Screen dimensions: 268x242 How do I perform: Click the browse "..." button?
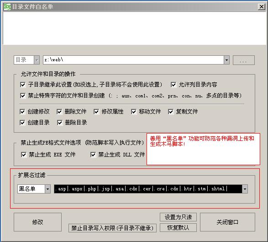pyautogui.click(x=243, y=60)
